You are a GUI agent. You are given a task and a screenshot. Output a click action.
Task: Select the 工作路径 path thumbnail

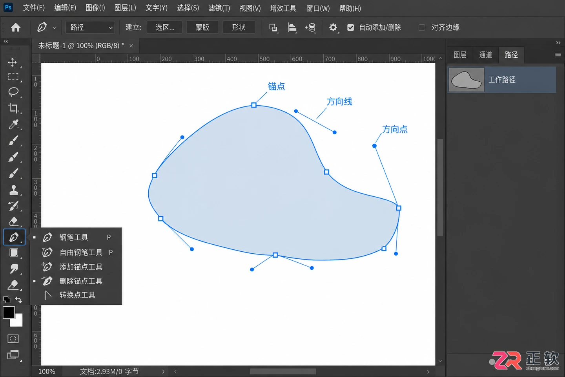(x=467, y=80)
